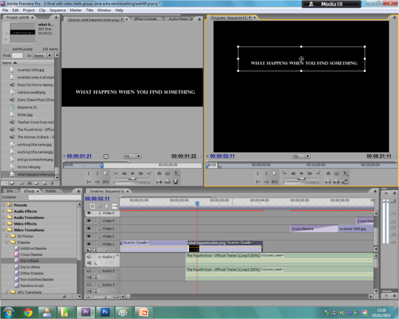Image resolution: width=399 pixels, height=319 pixels.
Task: Open the Program monitor Fit zoom dropdown
Action: coord(301,156)
